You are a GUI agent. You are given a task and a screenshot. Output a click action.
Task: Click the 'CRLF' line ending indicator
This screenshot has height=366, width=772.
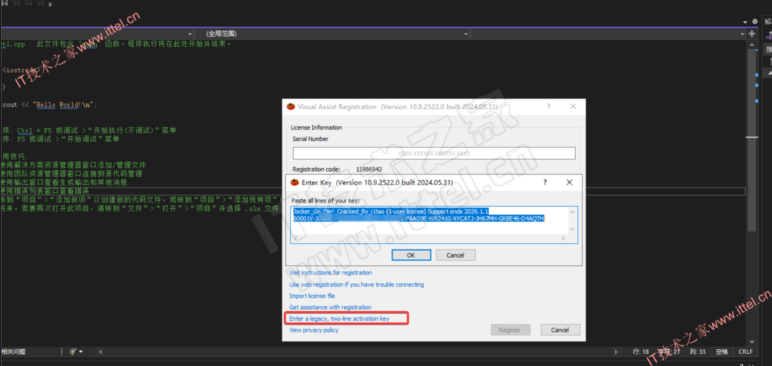pos(745,351)
